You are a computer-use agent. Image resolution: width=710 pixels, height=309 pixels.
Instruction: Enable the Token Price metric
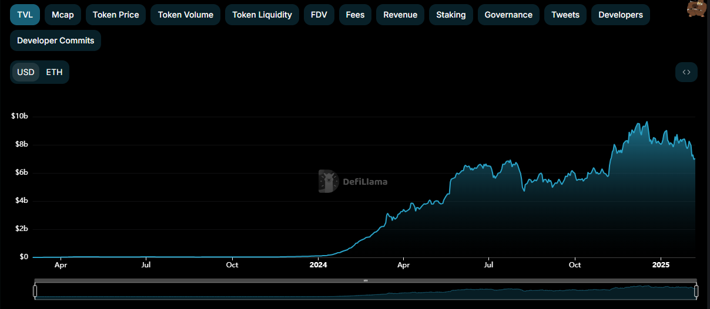[116, 15]
